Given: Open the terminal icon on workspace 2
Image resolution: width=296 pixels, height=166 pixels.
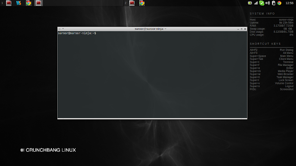Looking at the screenshot, I should pos(132,3).
